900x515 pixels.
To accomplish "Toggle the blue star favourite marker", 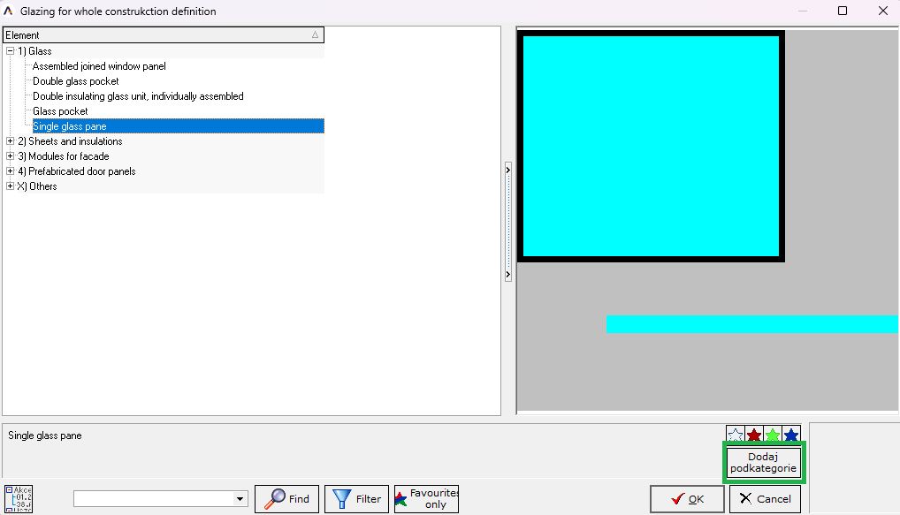I will [x=790, y=434].
